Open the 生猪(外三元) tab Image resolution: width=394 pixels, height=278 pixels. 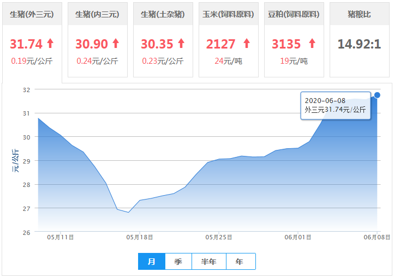click(32, 14)
